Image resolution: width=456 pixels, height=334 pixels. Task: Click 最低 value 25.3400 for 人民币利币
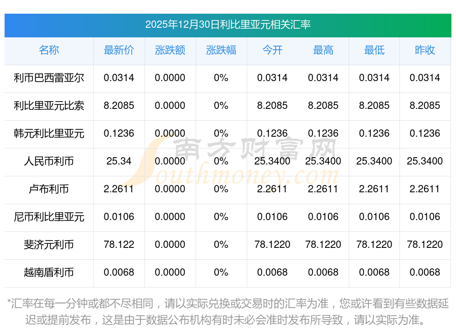point(374,161)
